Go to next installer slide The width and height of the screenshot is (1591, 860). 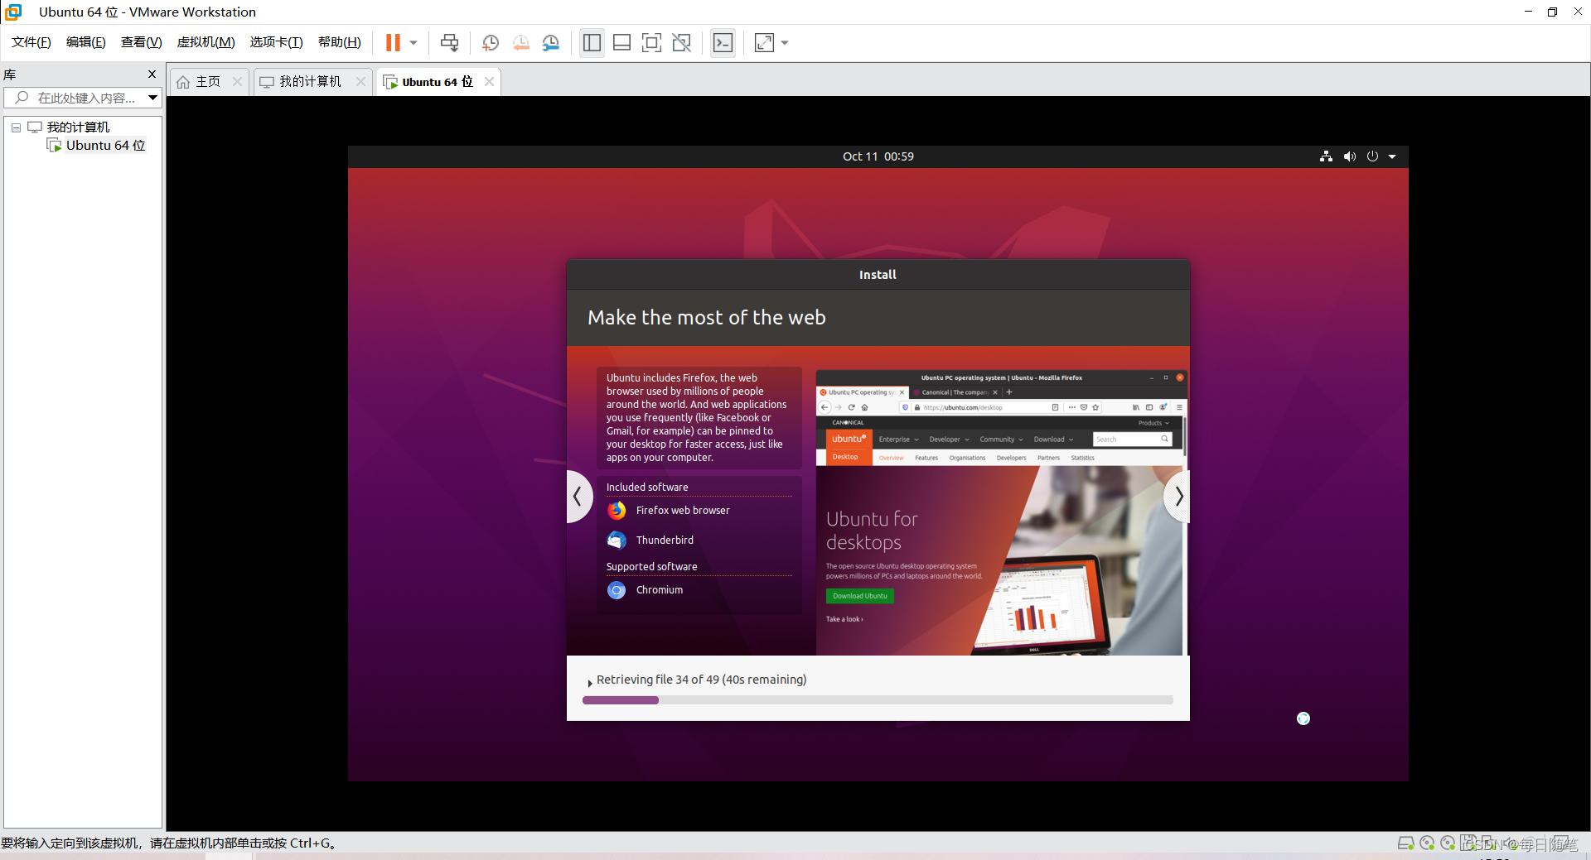coord(1178,497)
